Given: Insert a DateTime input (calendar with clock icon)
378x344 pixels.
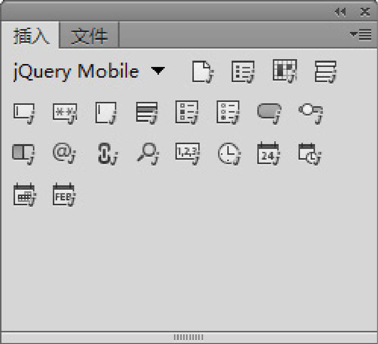Looking at the screenshot, I should coord(310,154).
